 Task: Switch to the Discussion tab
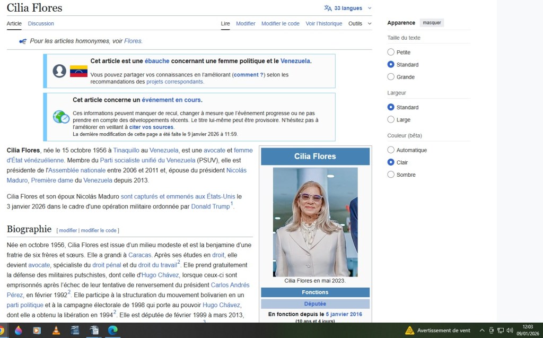pos(41,23)
